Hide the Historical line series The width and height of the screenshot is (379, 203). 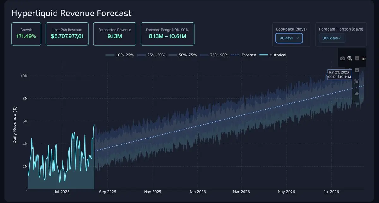(273, 55)
